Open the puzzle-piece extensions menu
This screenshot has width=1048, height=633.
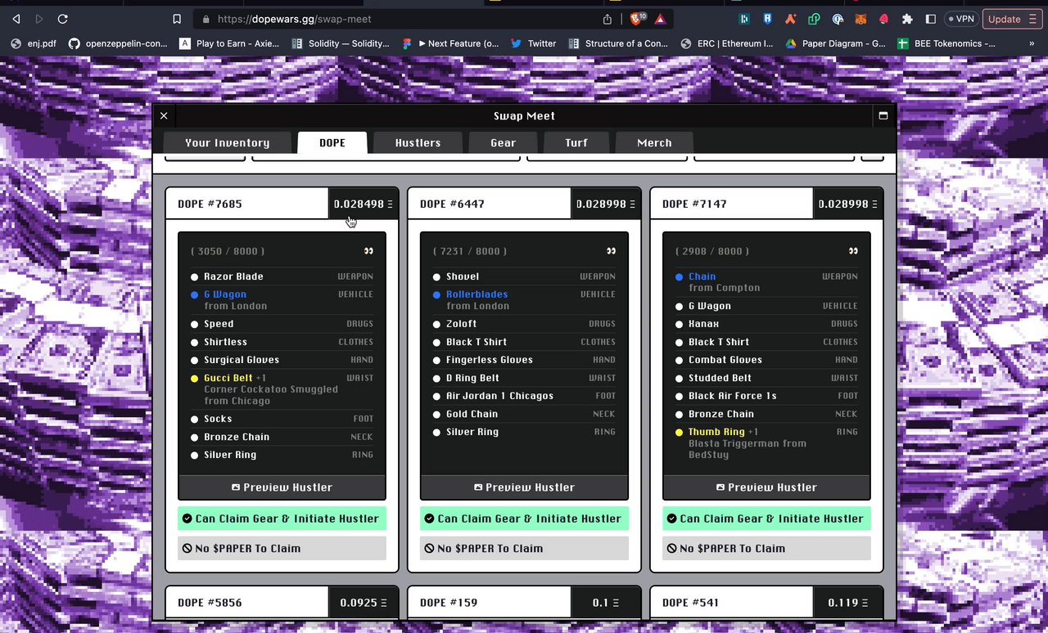[x=907, y=19]
